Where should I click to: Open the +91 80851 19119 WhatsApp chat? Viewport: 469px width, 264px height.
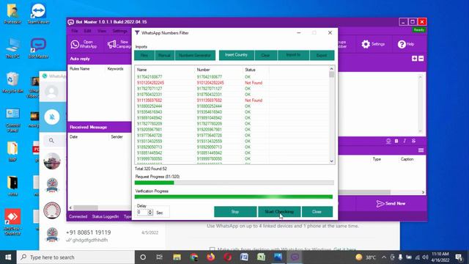[x=103, y=236]
